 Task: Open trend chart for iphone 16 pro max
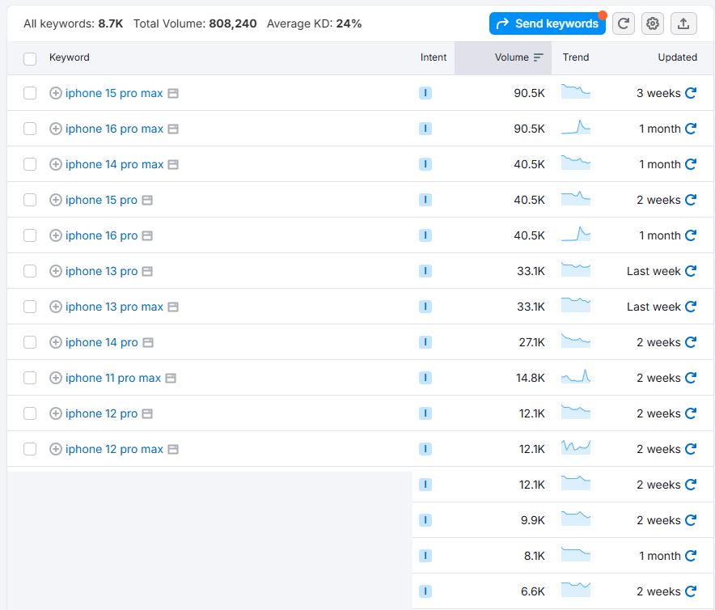(575, 127)
